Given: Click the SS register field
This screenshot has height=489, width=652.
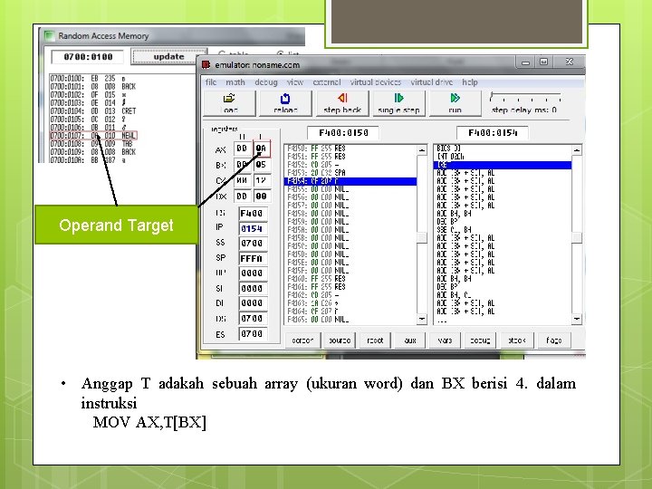Looking at the screenshot, I should click(x=253, y=244).
